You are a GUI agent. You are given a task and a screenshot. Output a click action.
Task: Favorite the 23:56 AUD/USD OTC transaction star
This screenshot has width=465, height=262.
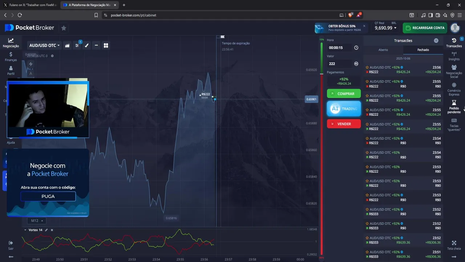367,68
